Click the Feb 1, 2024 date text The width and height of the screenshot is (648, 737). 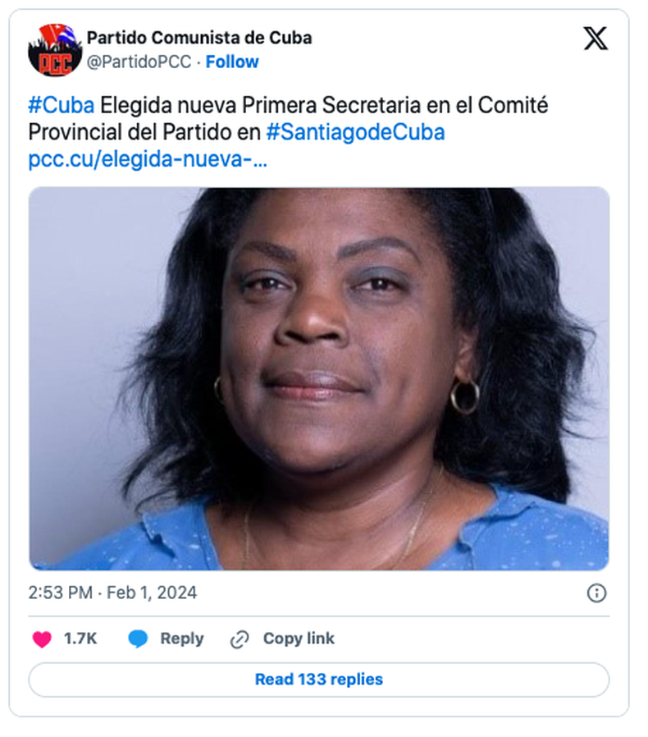pos(153,593)
